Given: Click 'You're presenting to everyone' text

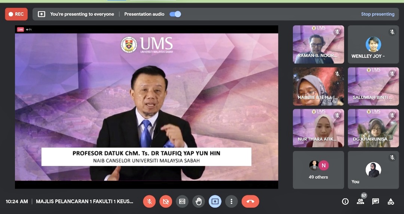Looking at the screenshot, I should click(82, 14).
